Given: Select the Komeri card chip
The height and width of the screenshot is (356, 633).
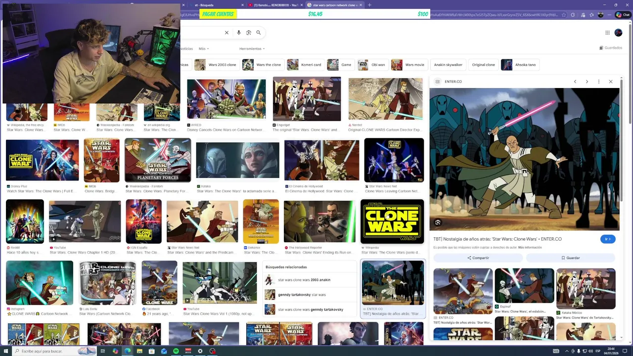Looking at the screenshot, I should point(305,65).
